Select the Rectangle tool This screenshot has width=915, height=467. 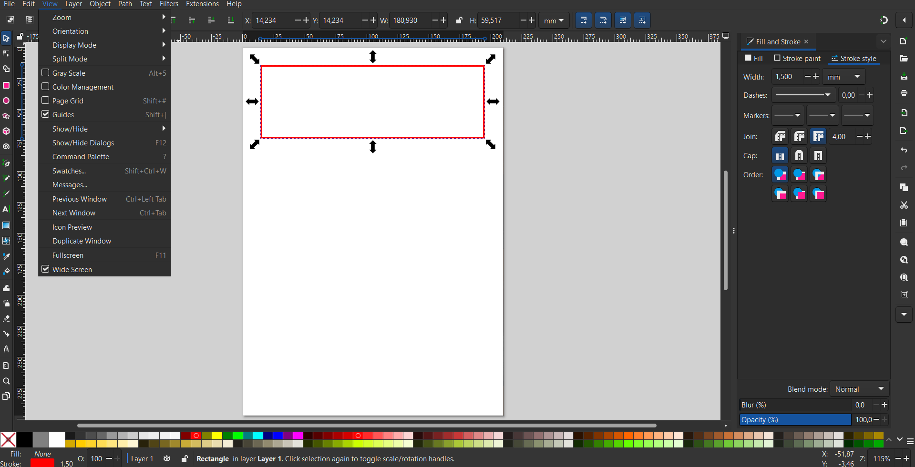[6, 85]
